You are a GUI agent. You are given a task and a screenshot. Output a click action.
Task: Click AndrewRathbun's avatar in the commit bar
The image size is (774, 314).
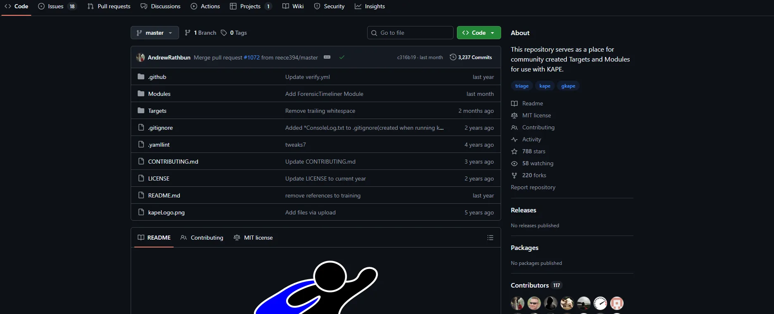(141, 57)
